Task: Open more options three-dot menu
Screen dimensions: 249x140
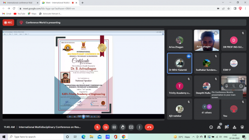Action: [x=139, y=127]
